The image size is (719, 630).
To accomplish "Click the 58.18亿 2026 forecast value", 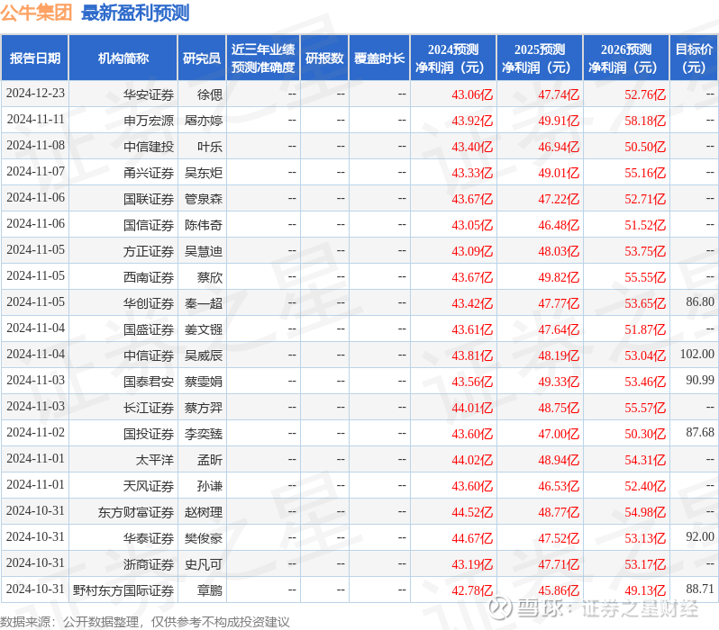I will 645,121.
